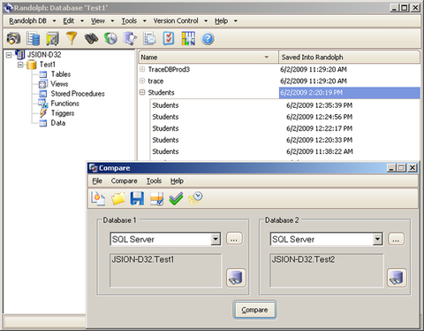Open Tools menu in Compare window
The height and width of the screenshot is (331, 424).
[x=154, y=181]
